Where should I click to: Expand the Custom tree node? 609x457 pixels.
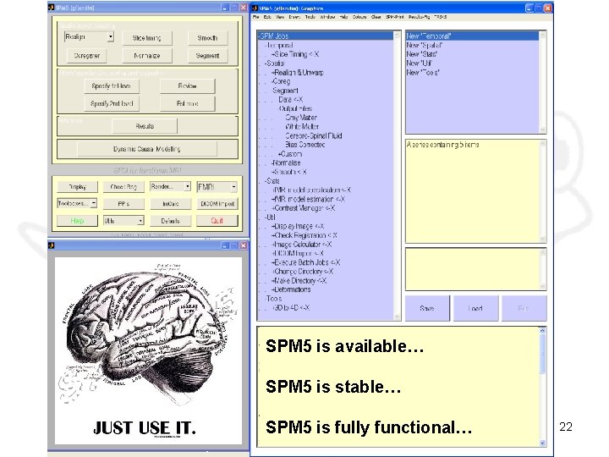pyautogui.click(x=290, y=154)
